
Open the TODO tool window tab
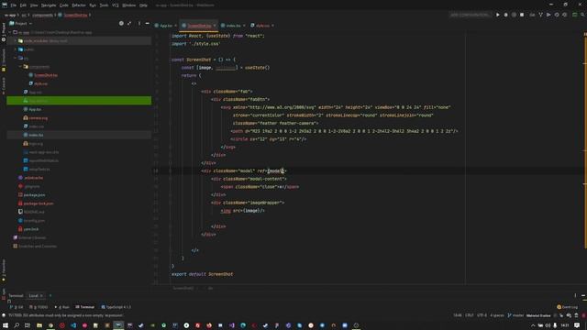[39, 307]
